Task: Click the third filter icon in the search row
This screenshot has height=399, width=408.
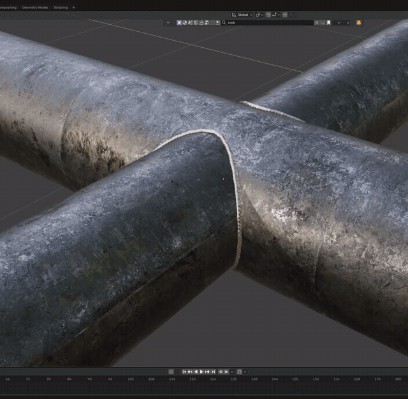Action: [x=190, y=23]
